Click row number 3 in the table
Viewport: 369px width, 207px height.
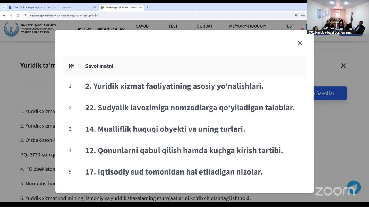(x=70, y=129)
